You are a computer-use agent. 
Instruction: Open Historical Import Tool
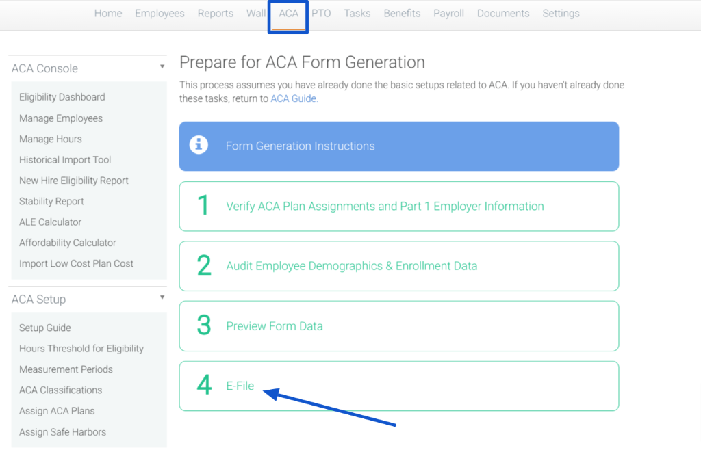(65, 159)
